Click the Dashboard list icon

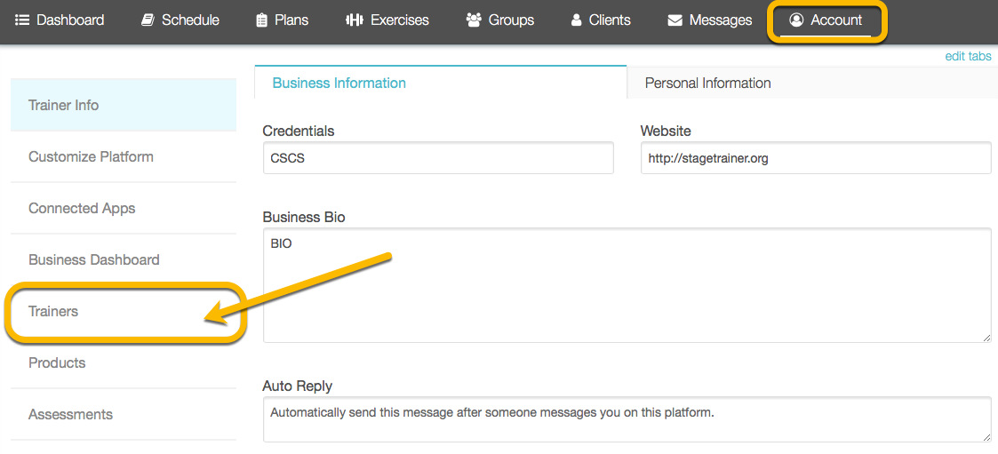[22, 20]
